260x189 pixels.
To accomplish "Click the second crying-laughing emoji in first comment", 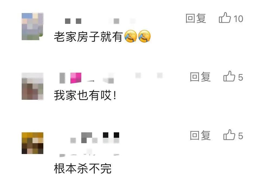I will pyautogui.click(x=144, y=36).
